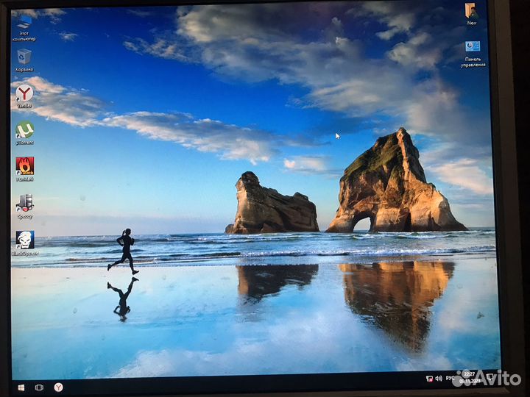Screen dimensions: 530x397
Task: Switch input language via РУС indicator
Action: [449, 379]
